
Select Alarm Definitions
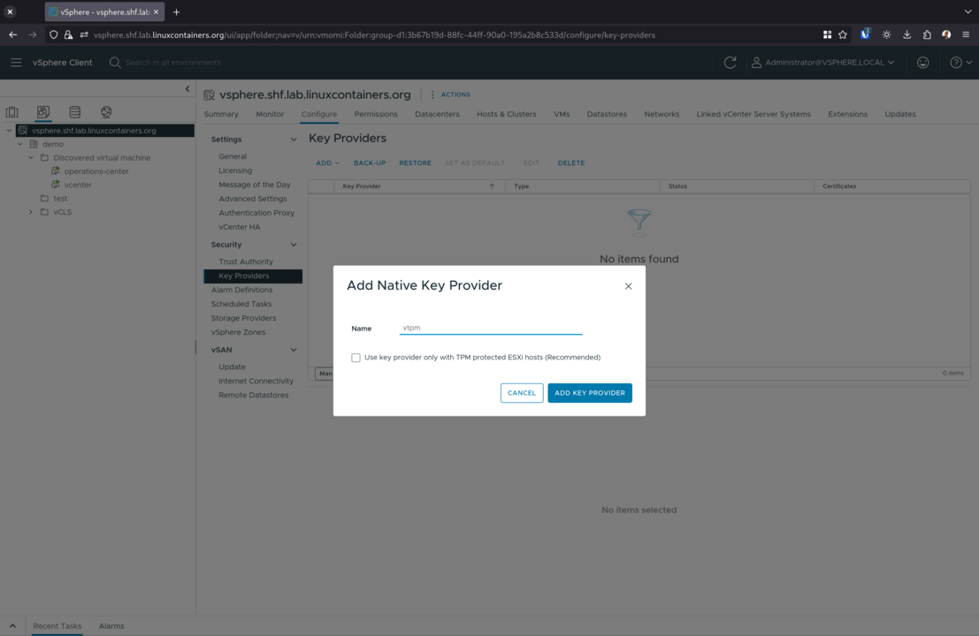pyautogui.click(x=241, y=290)
